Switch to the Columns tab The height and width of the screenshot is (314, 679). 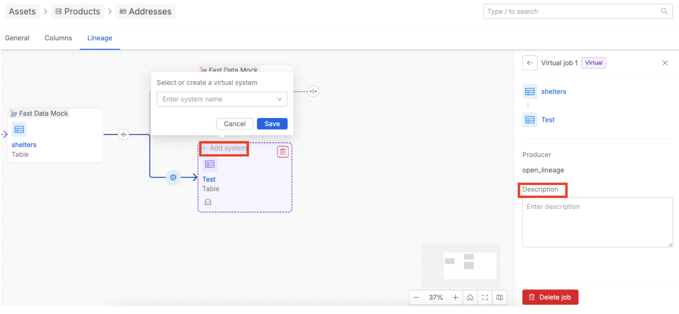(x=58, y=38)
